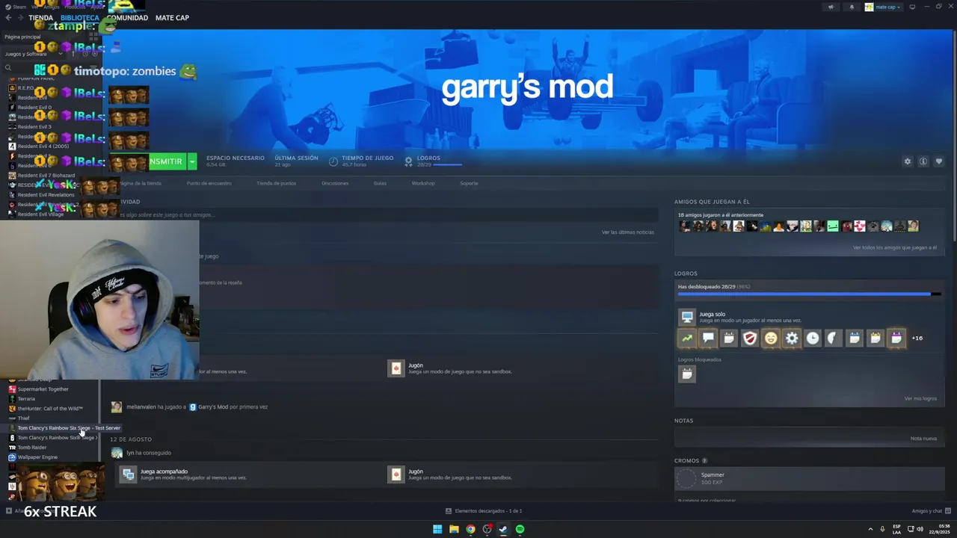Open the Cromos help question mark
This screenshot has height=538, width=957.
click(704, 461)
